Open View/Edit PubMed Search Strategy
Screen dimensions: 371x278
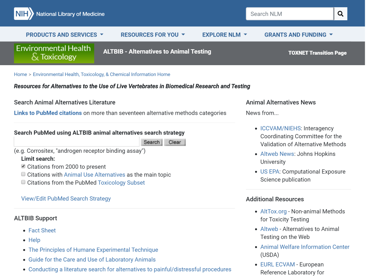(x=66, y=199)
